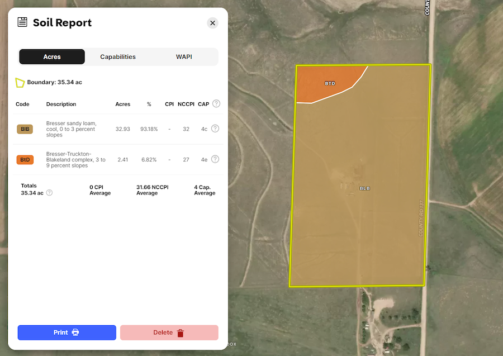Click the NCCPI column header
Screen dimensions: 503x356
tap(185, 105)
